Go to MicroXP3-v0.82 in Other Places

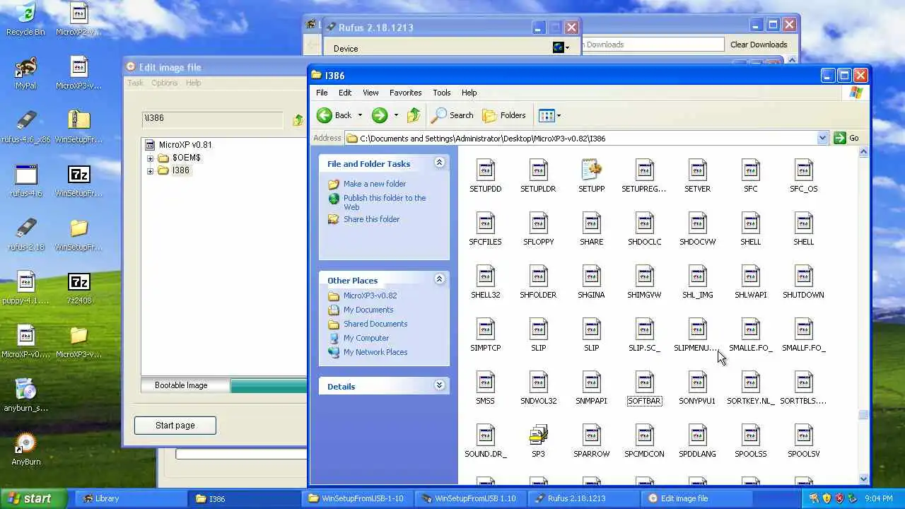[x=370, y=296]
